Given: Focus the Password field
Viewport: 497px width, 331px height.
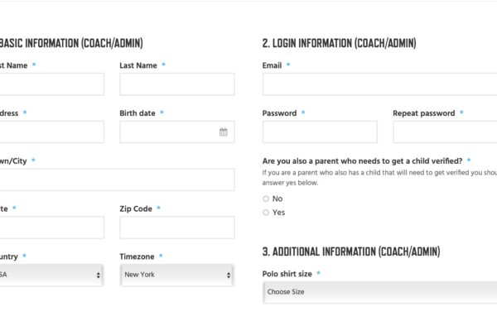Looking at the screenshot, I should [x=320, y=132].
